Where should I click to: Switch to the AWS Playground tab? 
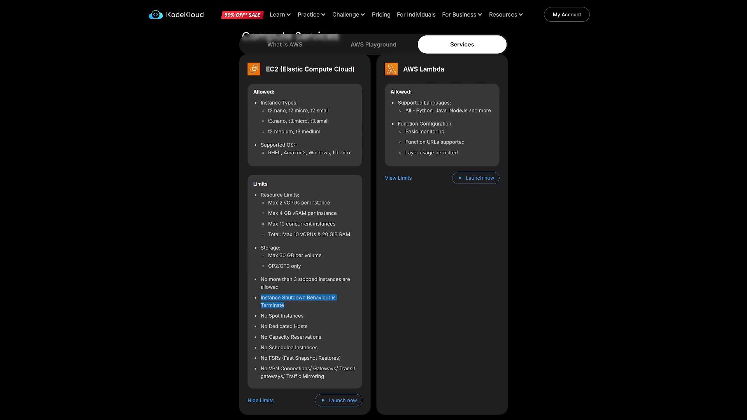[x=373, y=45]
